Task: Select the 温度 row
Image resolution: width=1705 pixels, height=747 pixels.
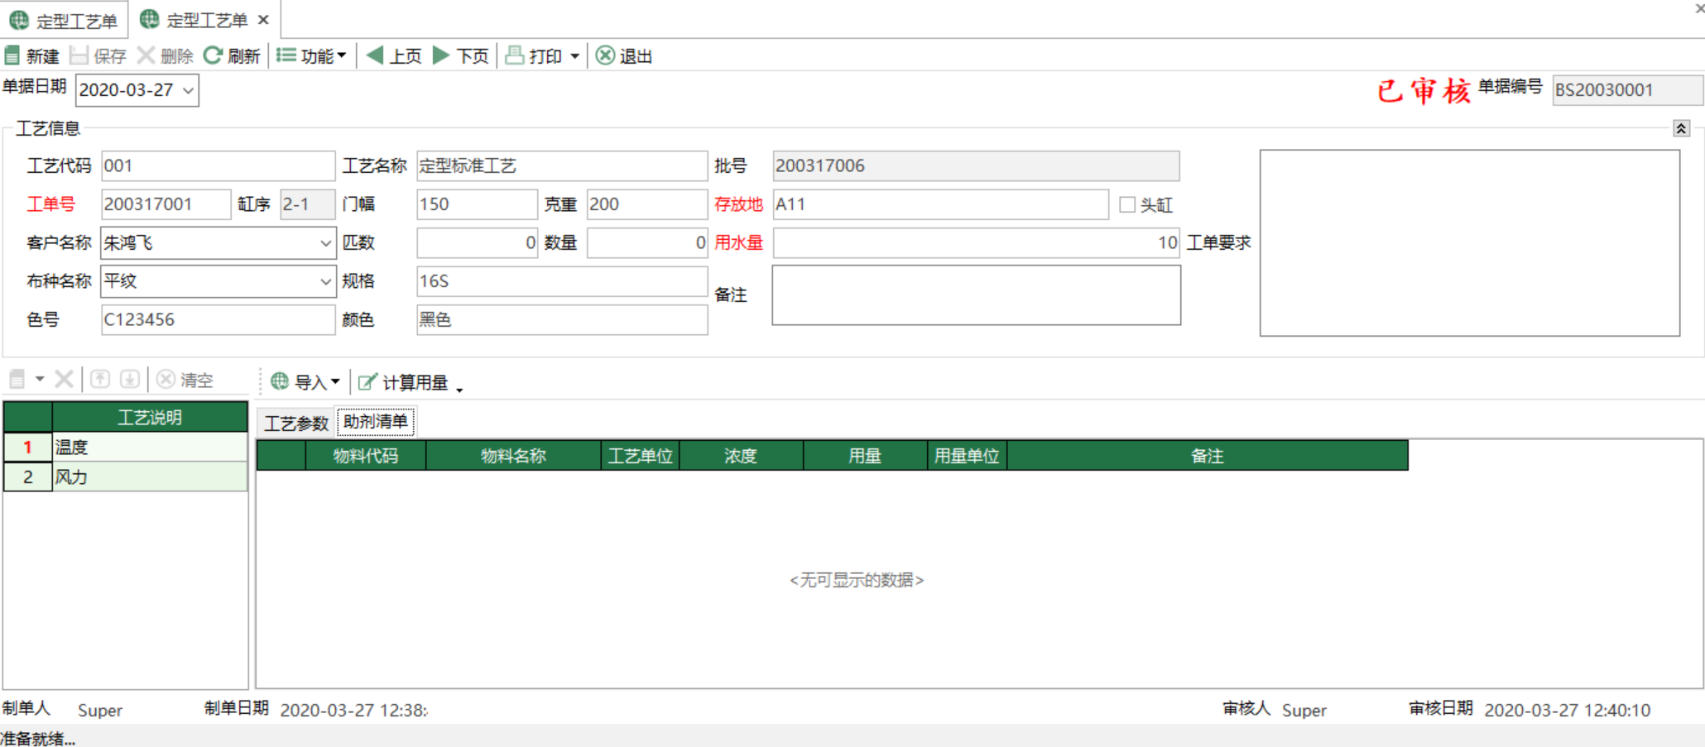Action: 150,448
